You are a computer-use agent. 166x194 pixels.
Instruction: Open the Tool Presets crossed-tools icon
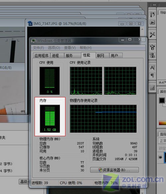(152, 35)
